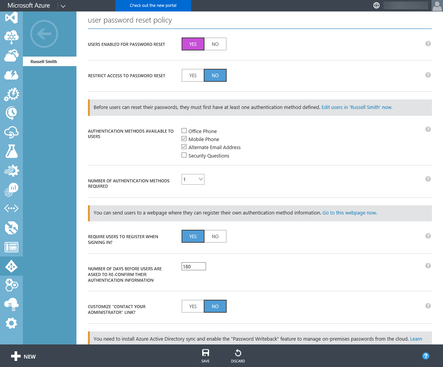Open the Marketplace hexagons-plus sidebar icon
443x367 pixels.
click(x=11, y=285)
